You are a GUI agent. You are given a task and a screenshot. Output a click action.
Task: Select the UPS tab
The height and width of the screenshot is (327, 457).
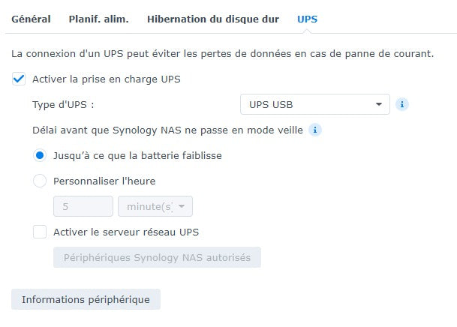(x=307, y=19)
